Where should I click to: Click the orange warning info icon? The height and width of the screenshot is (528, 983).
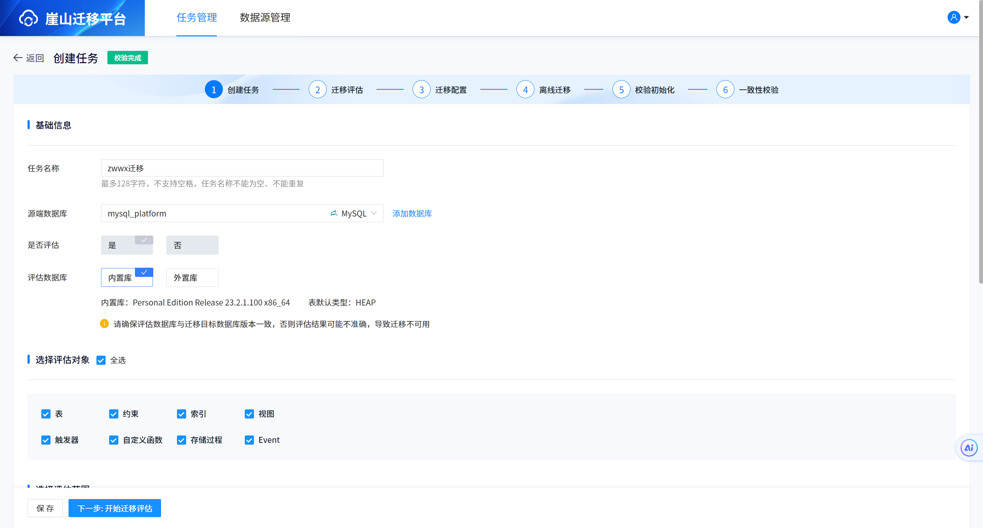coord(104,324)
